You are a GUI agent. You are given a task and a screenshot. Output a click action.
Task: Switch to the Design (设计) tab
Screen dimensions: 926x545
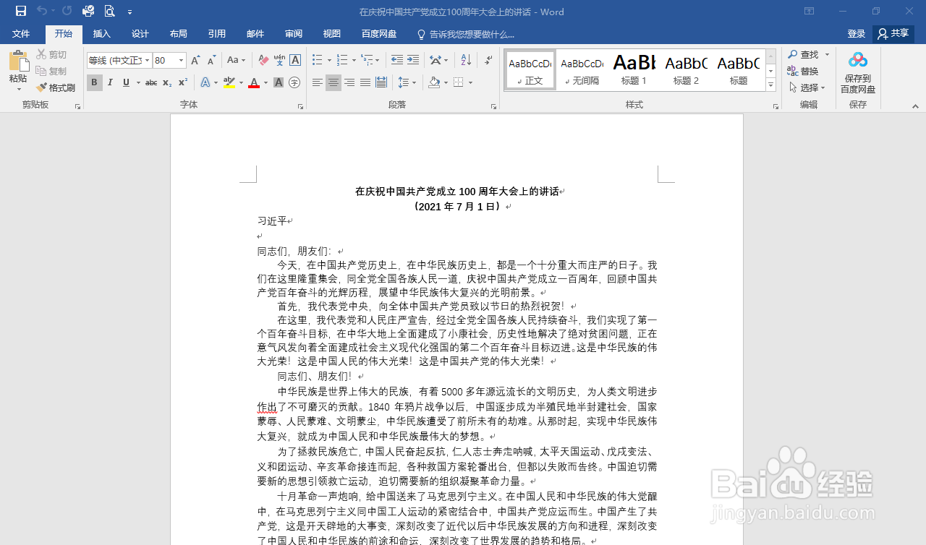tap(140, 34)
